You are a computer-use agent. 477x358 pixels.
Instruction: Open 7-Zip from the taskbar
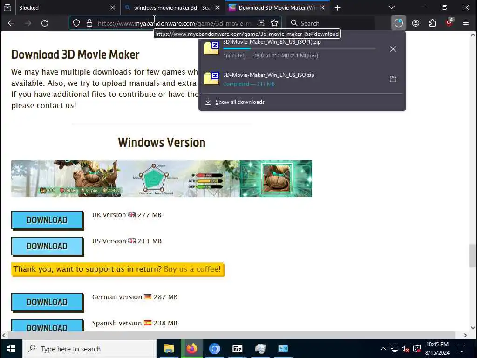point(237,349)
